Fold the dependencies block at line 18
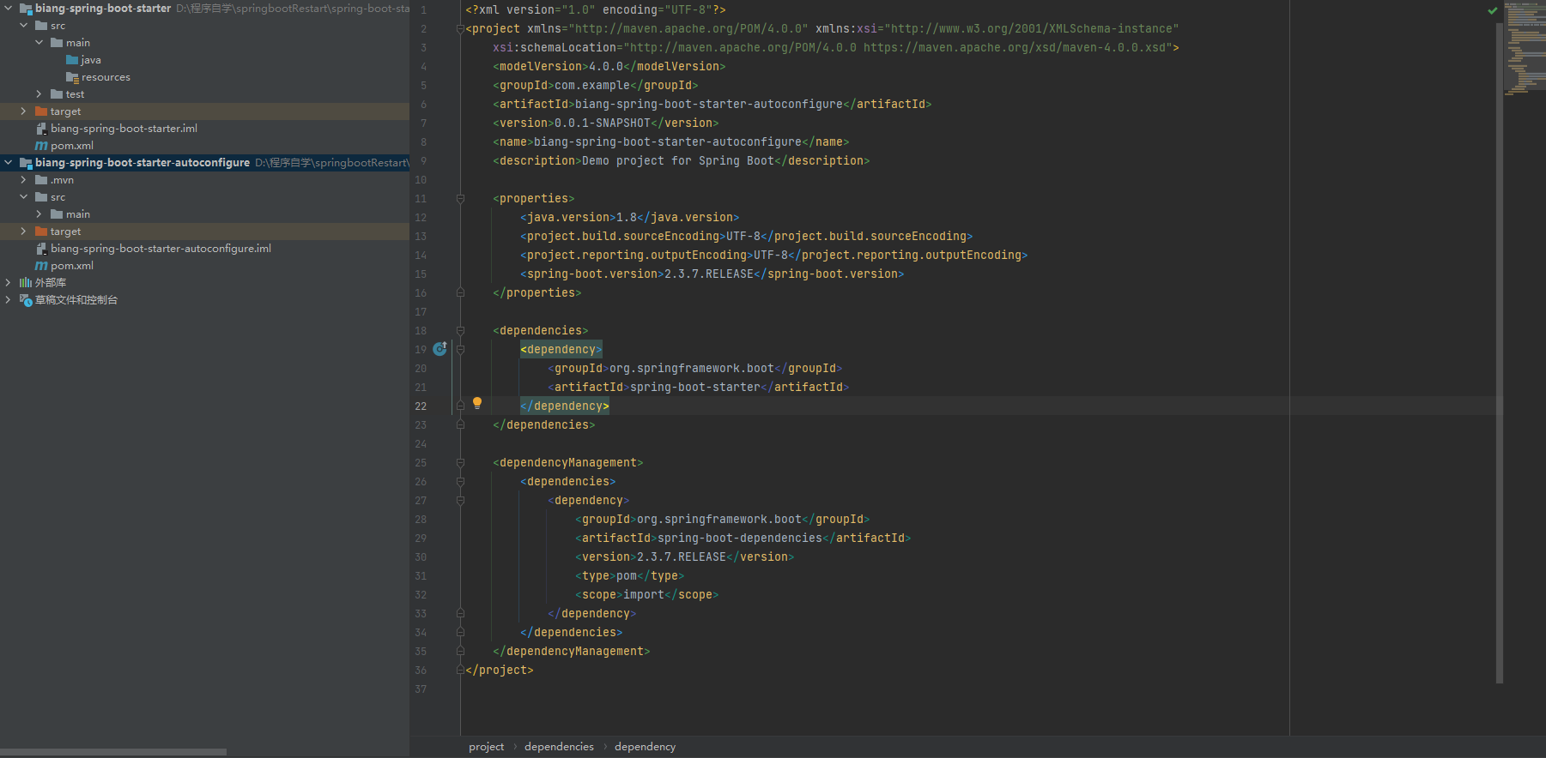 [460, 330]
